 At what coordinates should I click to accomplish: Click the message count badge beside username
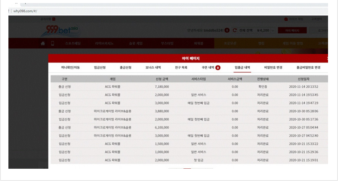coord(227,30)
